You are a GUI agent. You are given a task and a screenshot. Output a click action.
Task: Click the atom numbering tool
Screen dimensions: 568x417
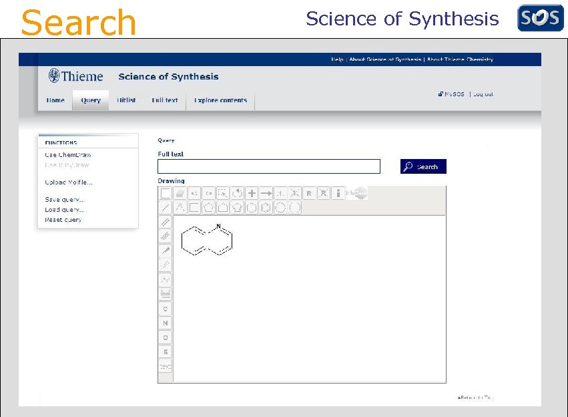pos(280,193)
